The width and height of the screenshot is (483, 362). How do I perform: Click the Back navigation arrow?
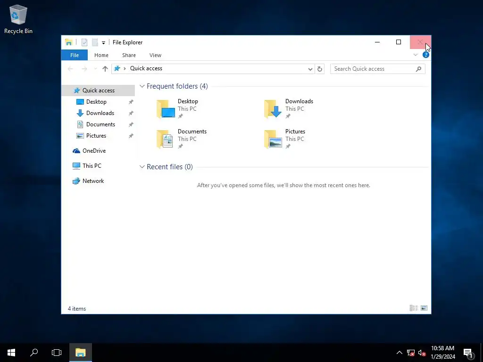pos(71,69)
